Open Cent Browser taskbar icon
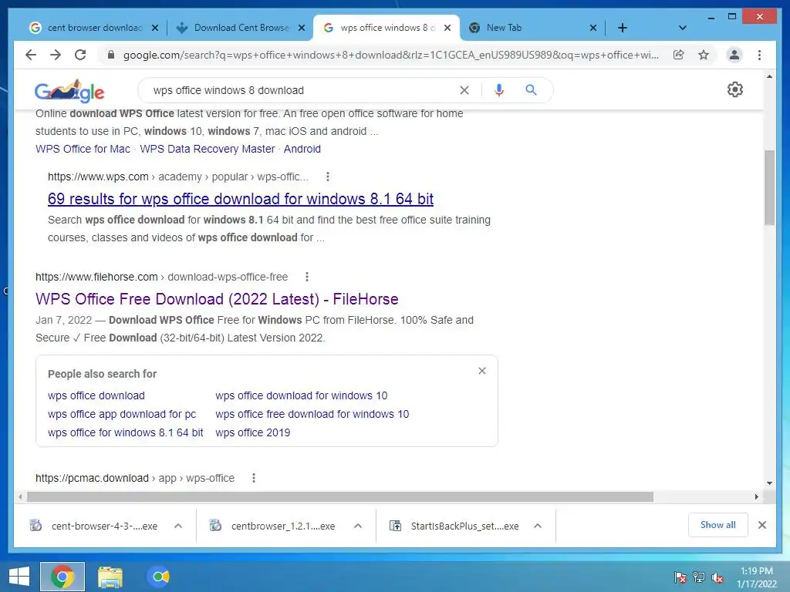790x592 pixels. coord(159,577)
